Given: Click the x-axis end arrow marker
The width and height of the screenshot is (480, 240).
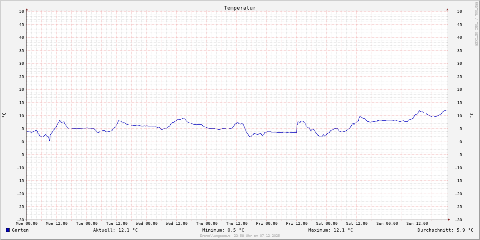Looking at the screenshot, I should coord(448,220).
